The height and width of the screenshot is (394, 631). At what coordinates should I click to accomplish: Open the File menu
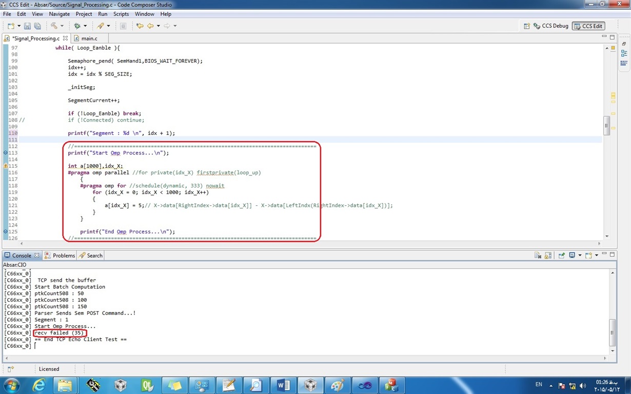pyautogui.click(x=7, y=14)
